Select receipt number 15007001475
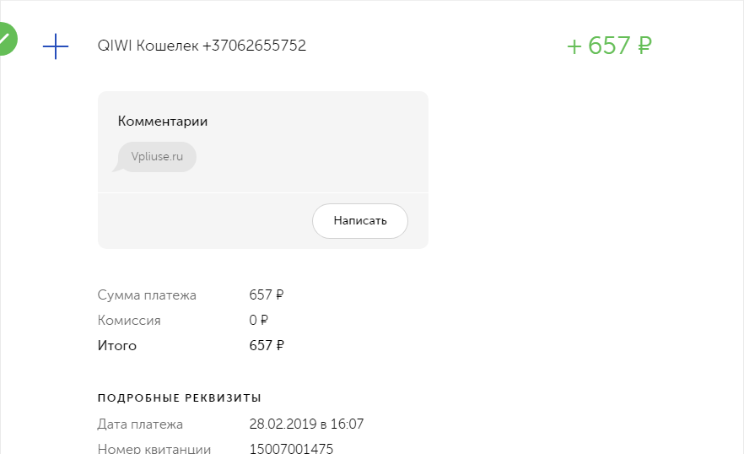Viewport: 744px width, 454px height. (291, 448)
